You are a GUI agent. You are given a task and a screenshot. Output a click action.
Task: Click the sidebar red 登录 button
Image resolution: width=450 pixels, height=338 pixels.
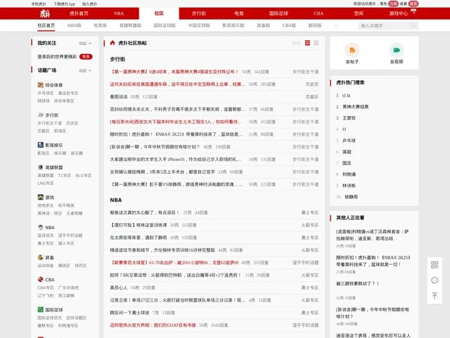[86, 56]
